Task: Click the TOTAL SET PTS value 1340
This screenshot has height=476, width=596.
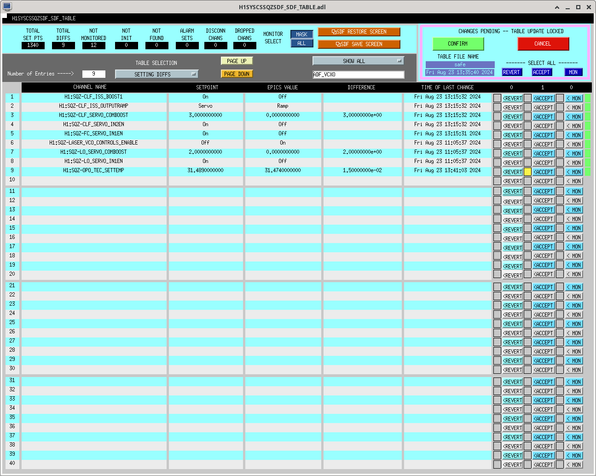Action: [33, 45]
